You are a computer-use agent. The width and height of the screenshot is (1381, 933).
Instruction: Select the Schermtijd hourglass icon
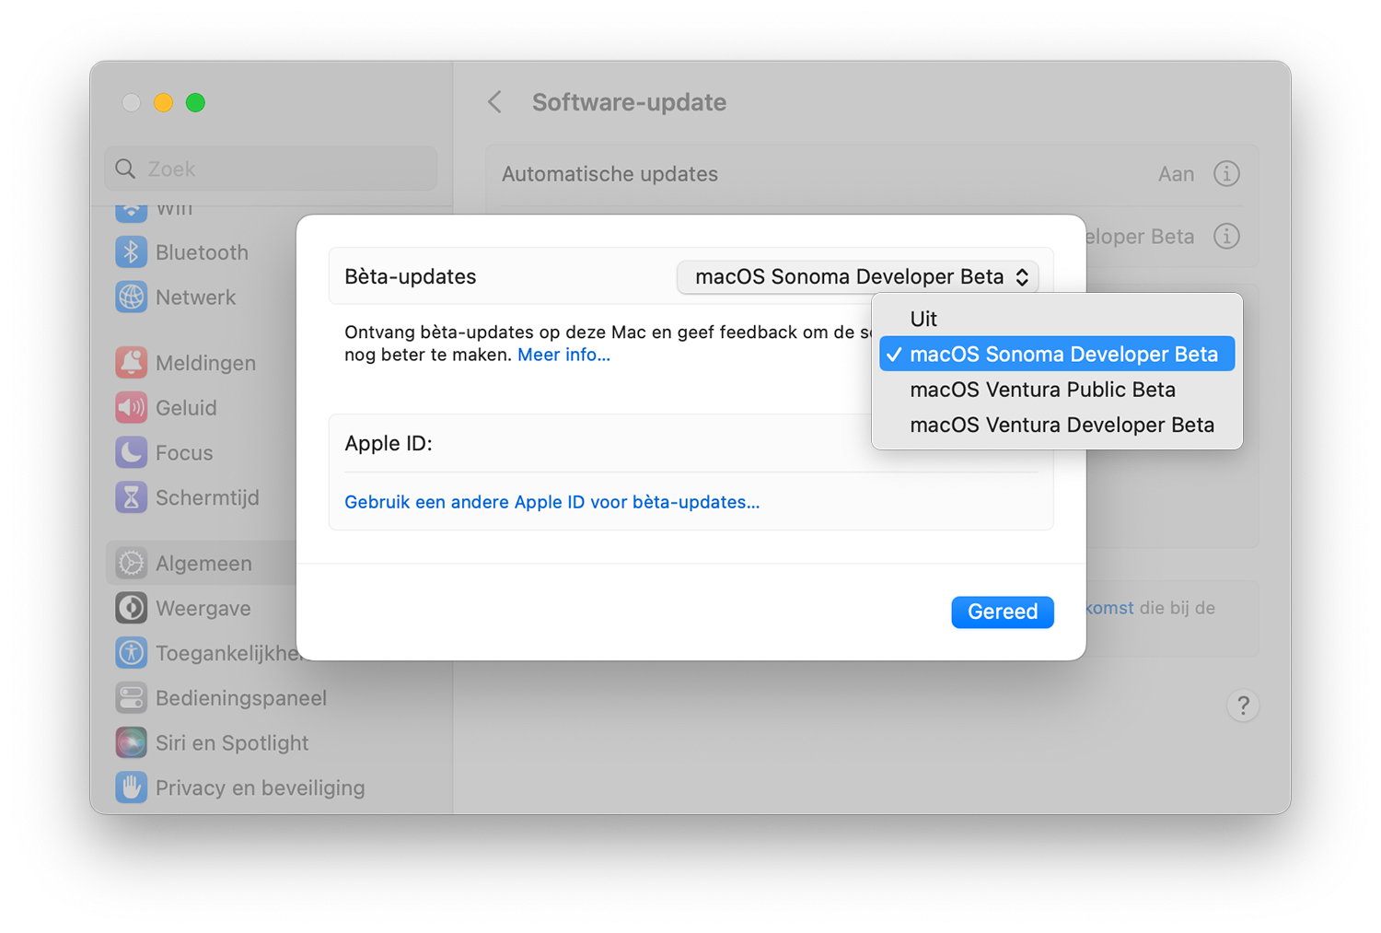point(131,497)
